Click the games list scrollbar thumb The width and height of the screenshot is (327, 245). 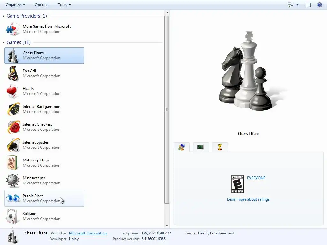[167, 109]
